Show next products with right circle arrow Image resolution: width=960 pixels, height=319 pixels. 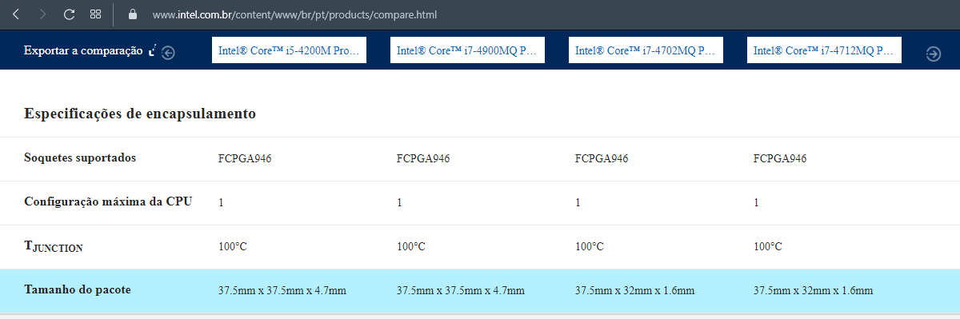pyautogui.click(x=933, y=54)
